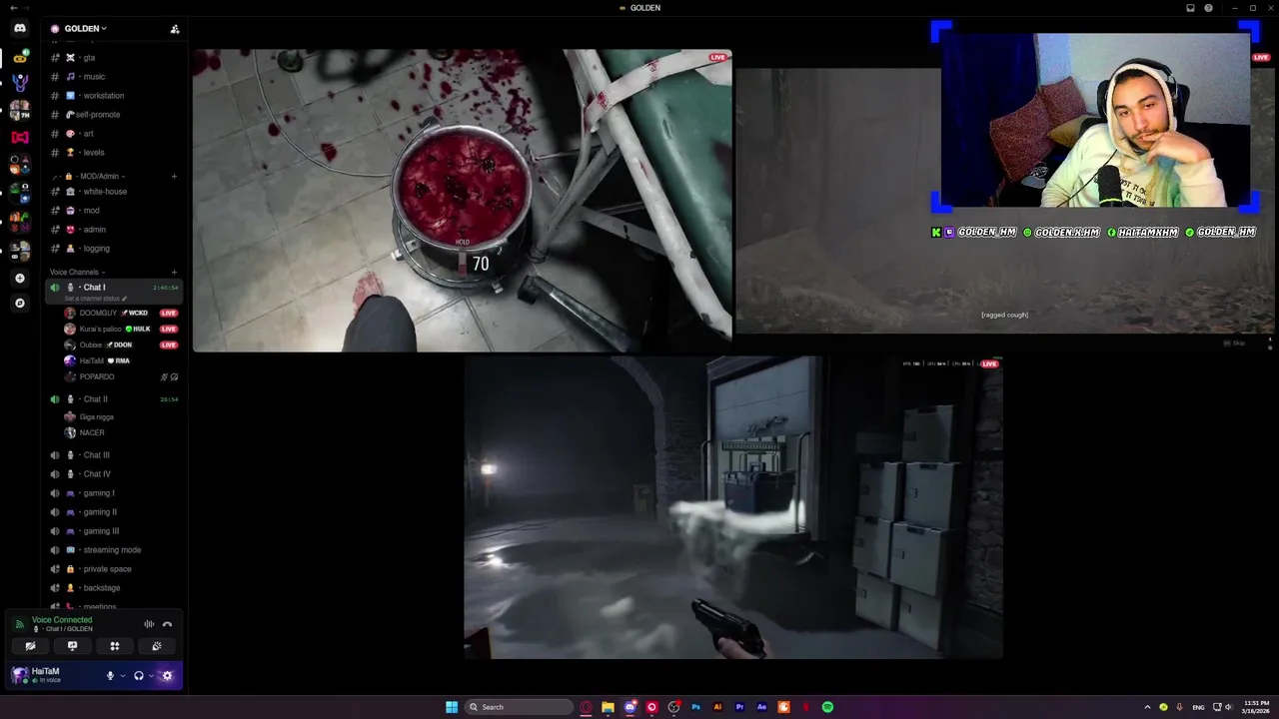Click the Add a Server plus icon
Viewport: 1279px width, 719px height.
click(20, 278)
